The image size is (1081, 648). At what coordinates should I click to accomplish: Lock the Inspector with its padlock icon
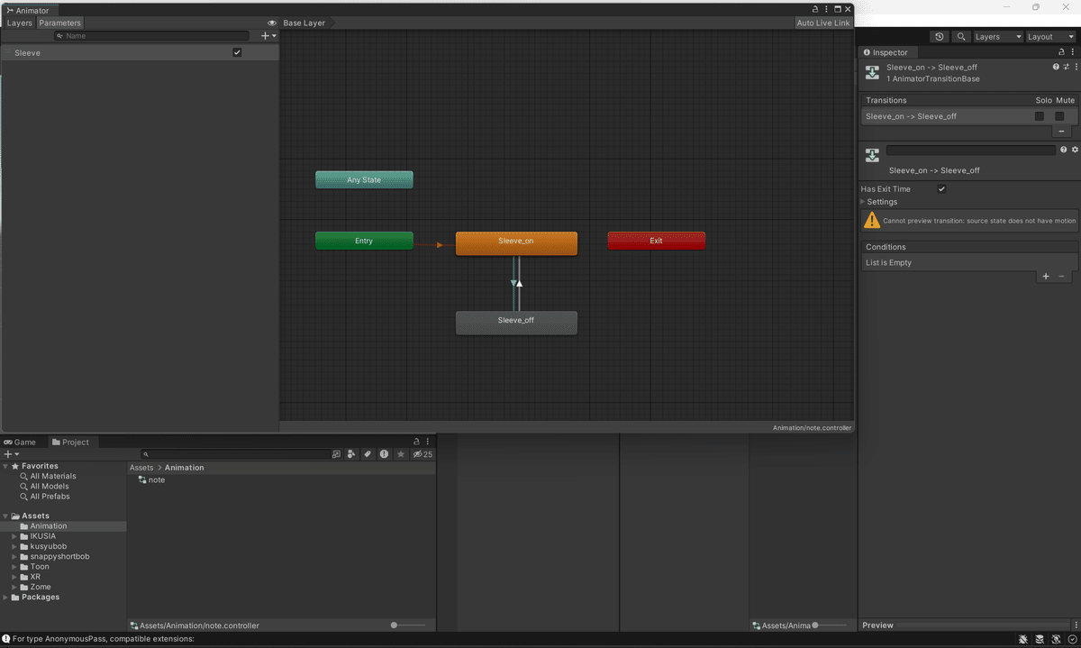(x=1061, y=51)
